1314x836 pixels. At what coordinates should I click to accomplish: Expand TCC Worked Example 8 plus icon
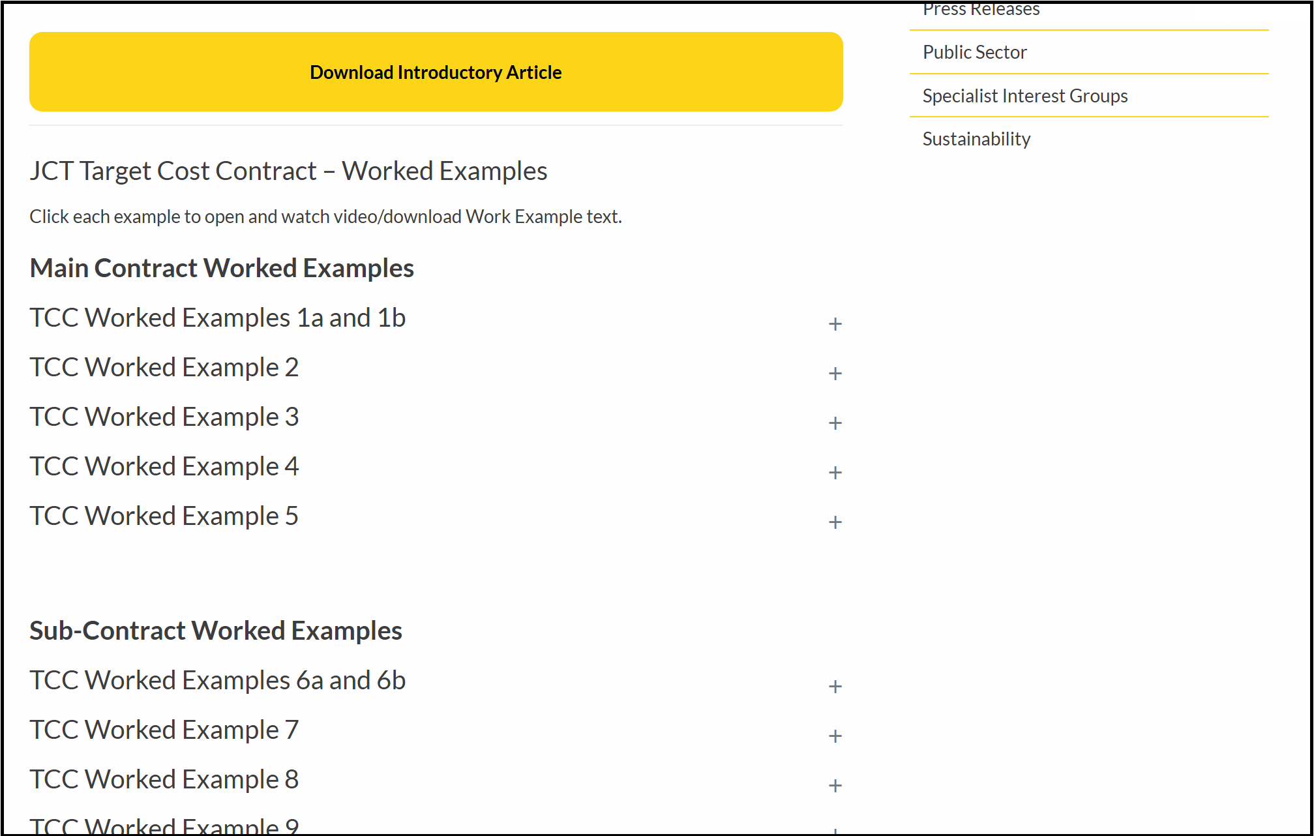point(835,786)
